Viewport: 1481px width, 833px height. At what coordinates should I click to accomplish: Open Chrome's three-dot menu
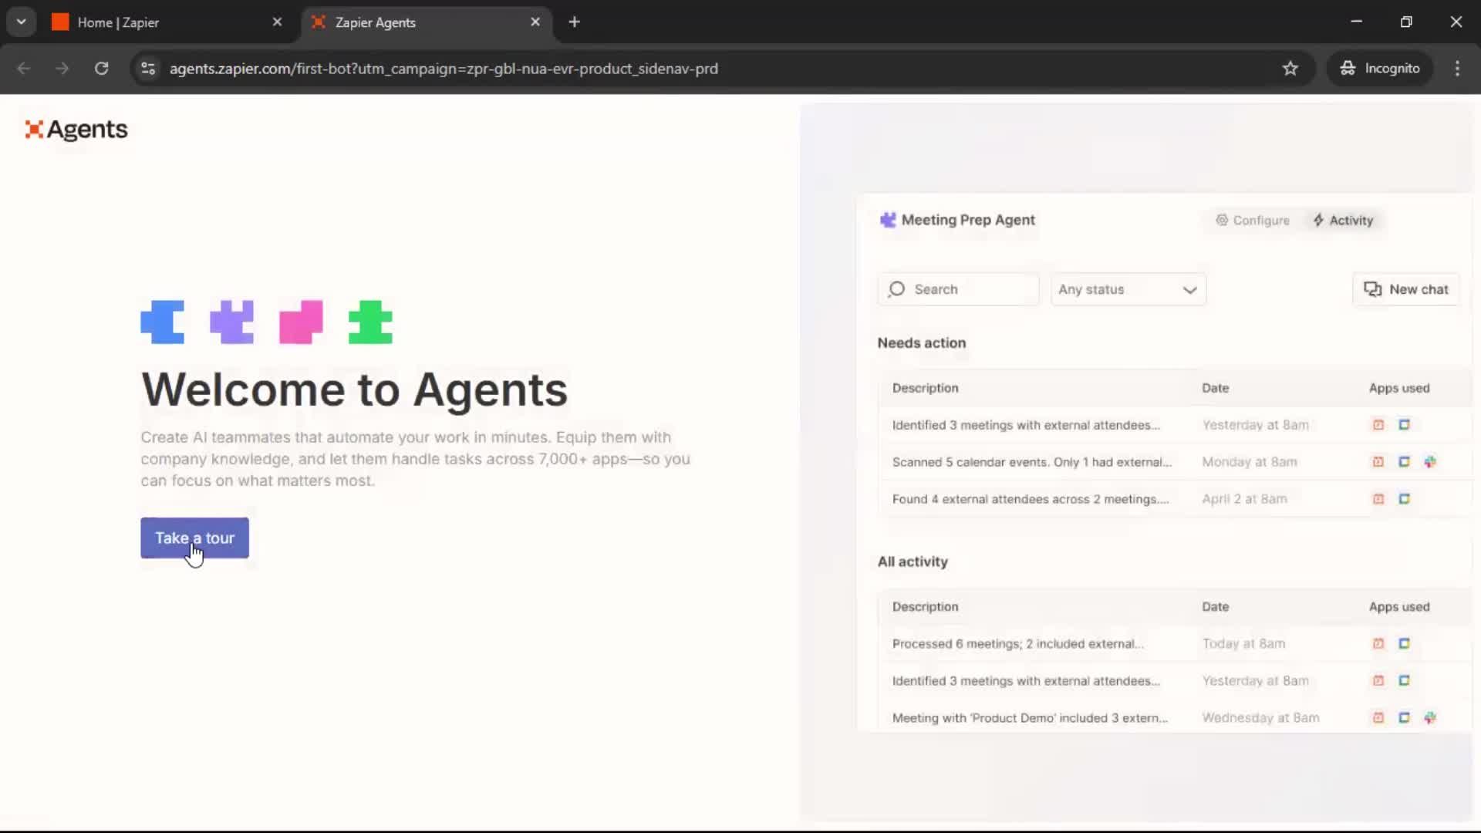1457,69
